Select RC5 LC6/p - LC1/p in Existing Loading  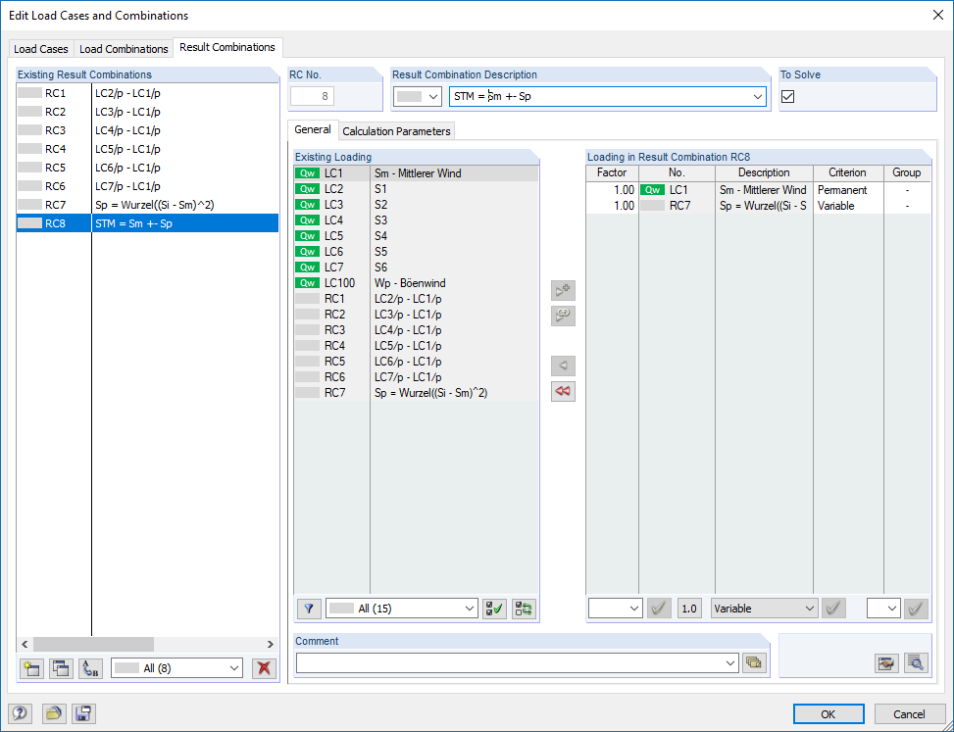416,362
